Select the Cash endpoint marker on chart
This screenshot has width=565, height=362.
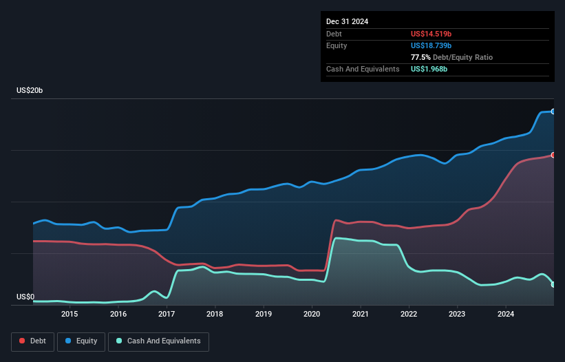point(553,284)
